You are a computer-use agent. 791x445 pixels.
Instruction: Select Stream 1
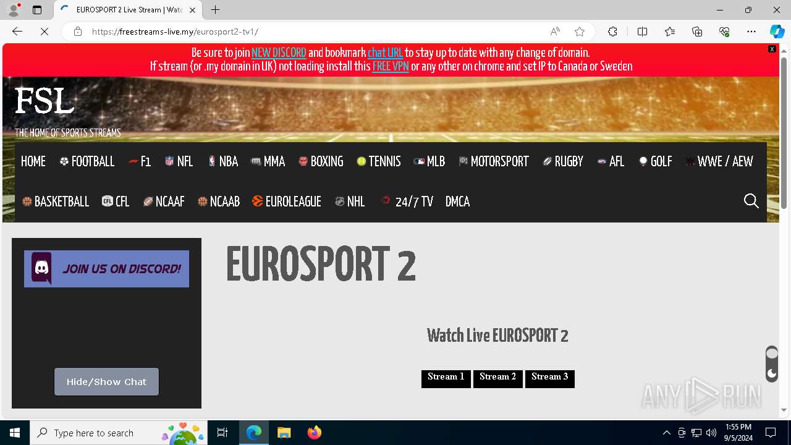click(x=446, y=379)
